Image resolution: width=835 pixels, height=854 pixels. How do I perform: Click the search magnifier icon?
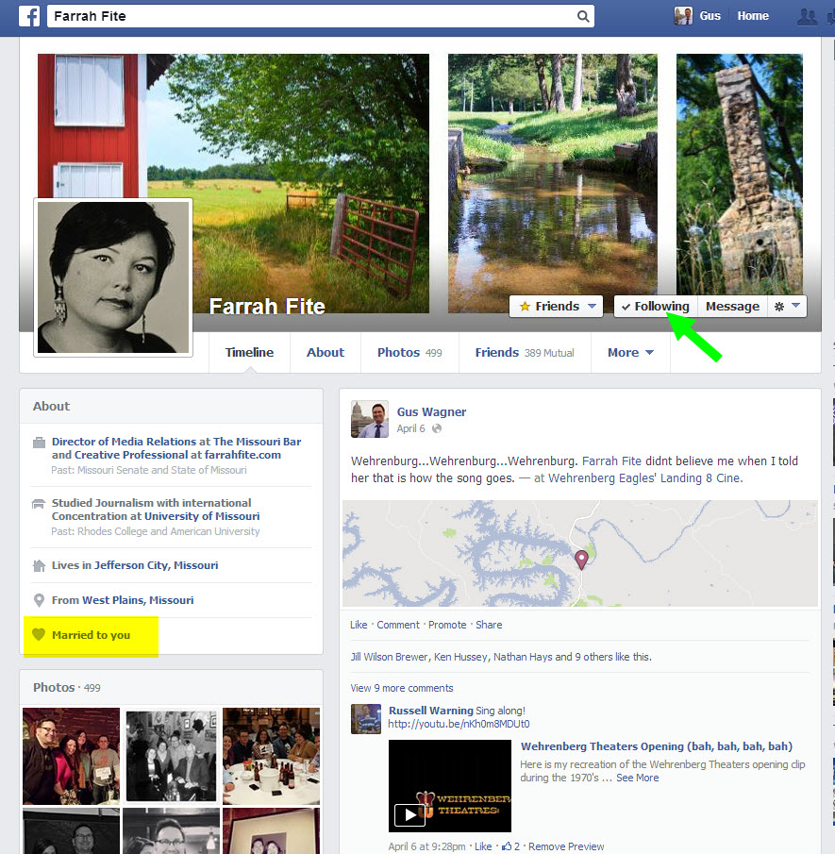click(584, 16)
